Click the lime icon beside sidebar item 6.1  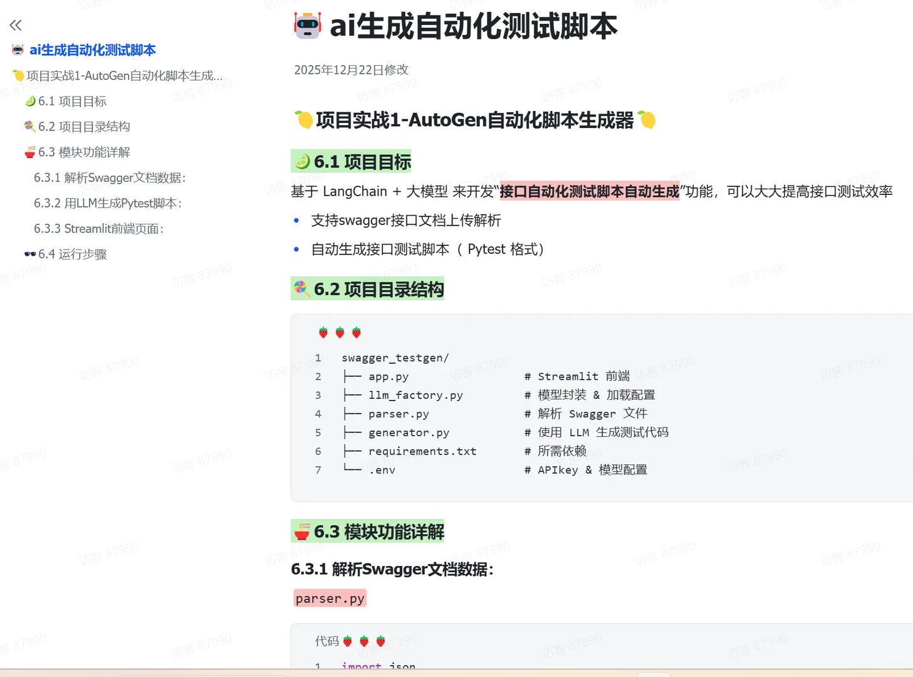coord(29,102)
